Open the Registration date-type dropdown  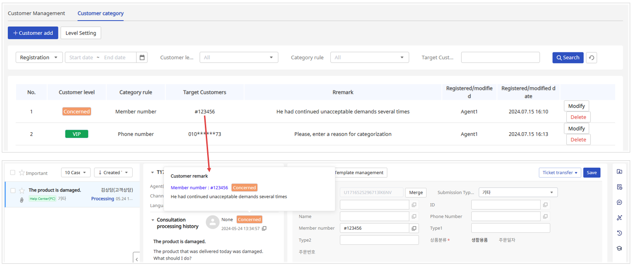point(39,57)
